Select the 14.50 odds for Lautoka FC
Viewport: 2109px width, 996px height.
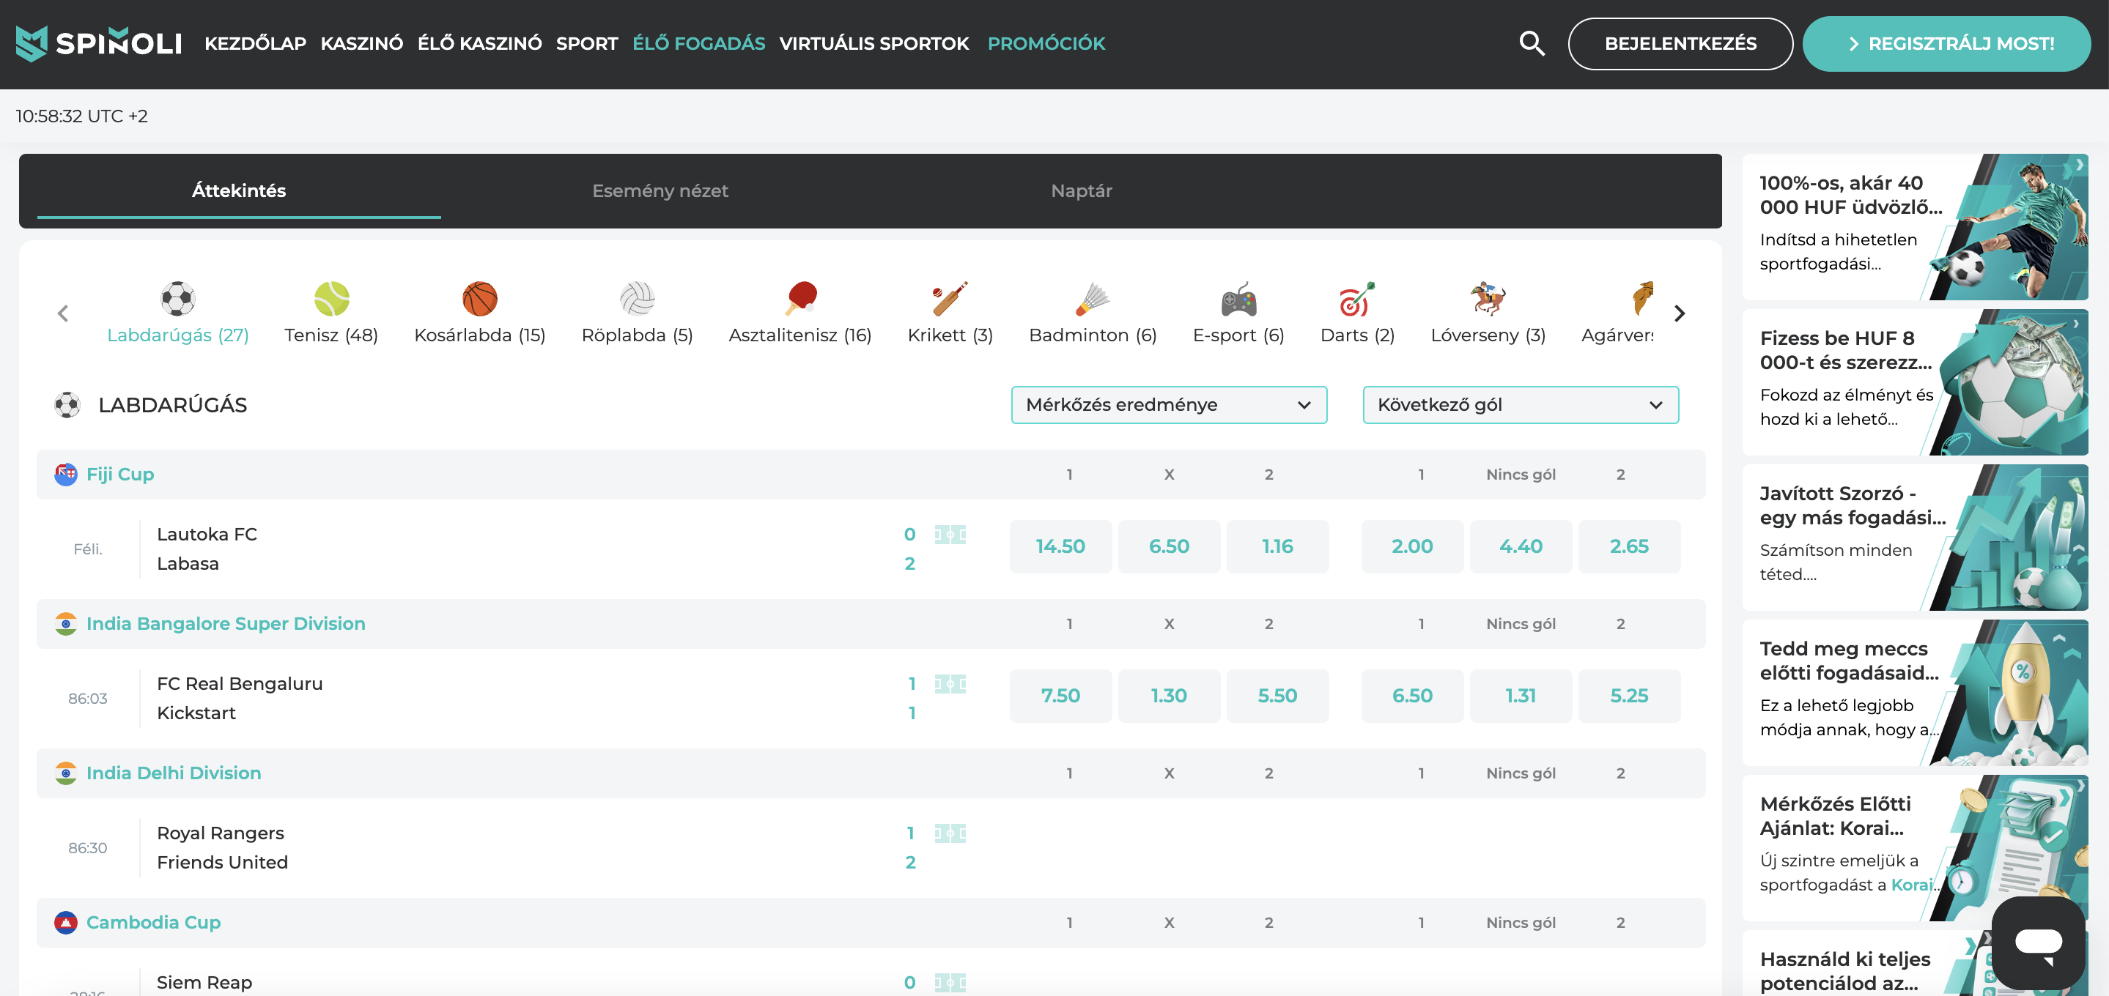[1060, 546]
